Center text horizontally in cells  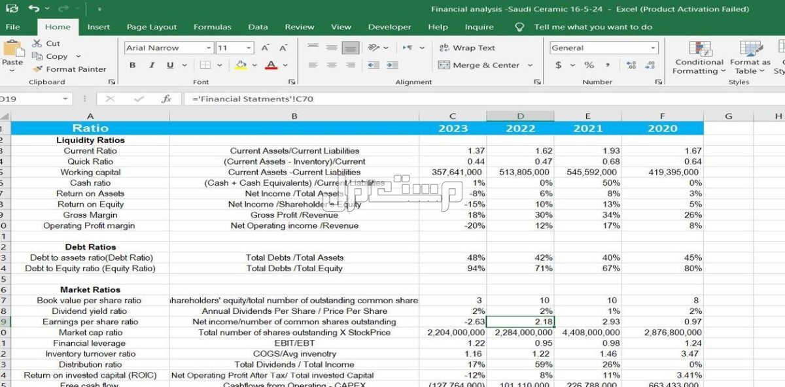[332, 65]
